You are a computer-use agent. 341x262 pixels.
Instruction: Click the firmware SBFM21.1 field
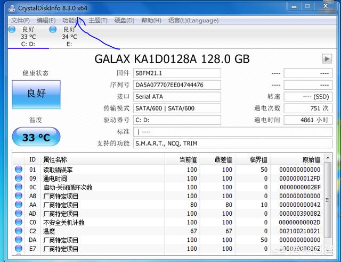click(177, 73)
